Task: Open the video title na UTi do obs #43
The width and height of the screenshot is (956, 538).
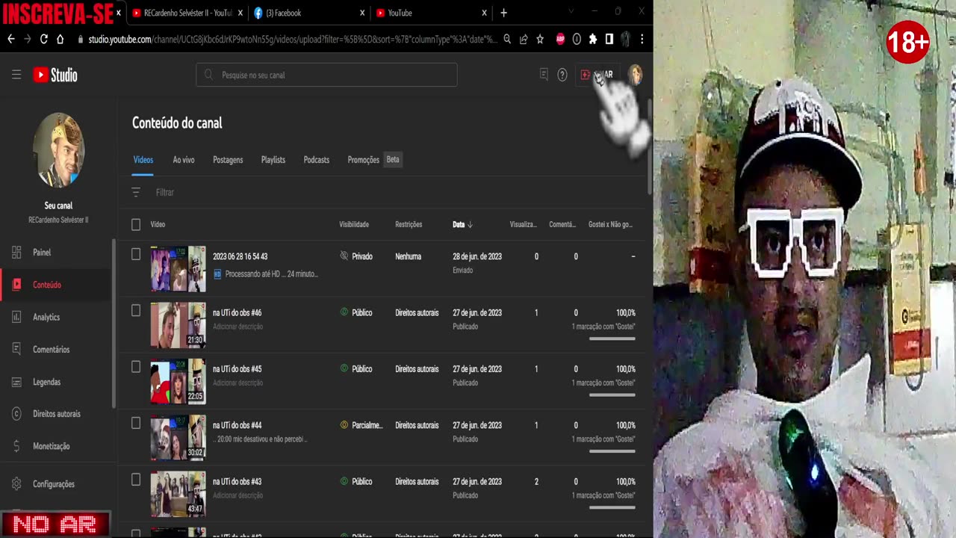Action: coord(238,482)
